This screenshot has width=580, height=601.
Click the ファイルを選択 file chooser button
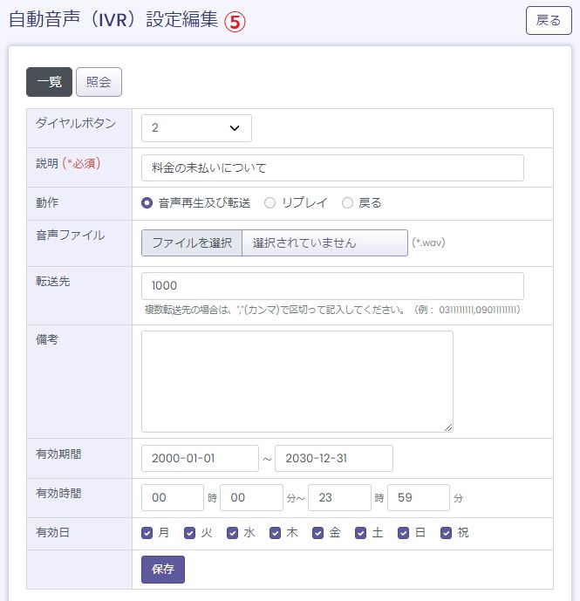click(x=192, y=242)
